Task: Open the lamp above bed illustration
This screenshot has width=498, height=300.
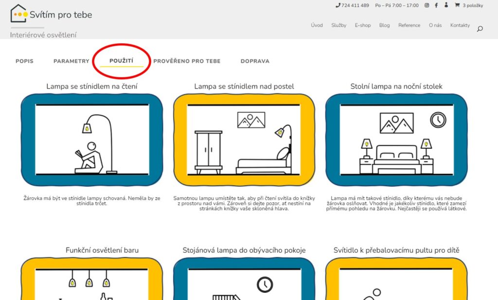Action: point(244,140)
